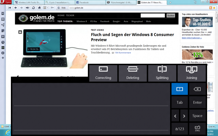The image size is (218, 136).
Task: Switch to the Facebook tab
Action: click(x=90, y=2)
